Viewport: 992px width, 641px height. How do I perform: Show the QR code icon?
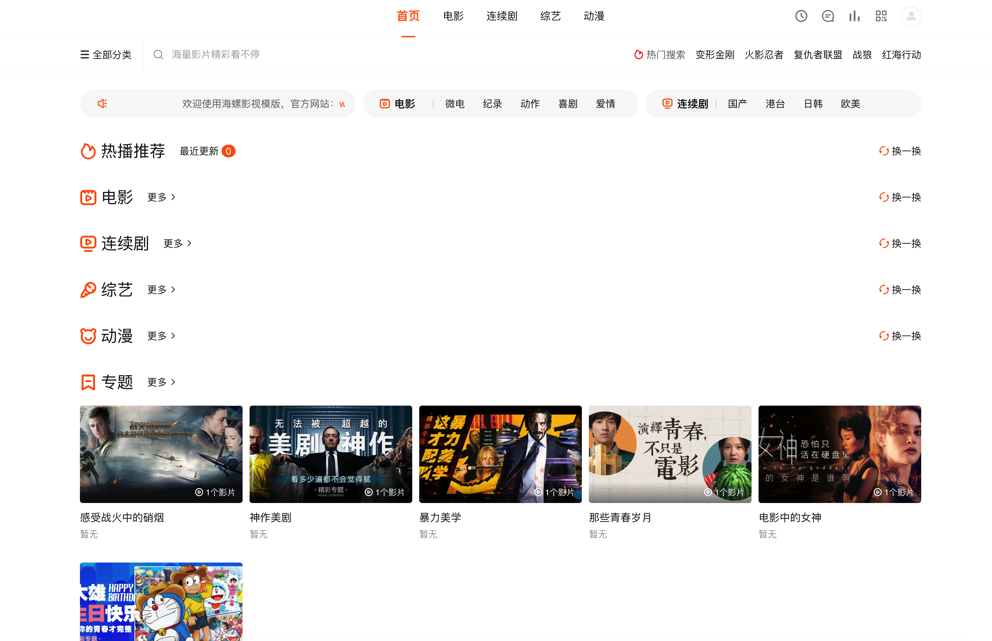[881, 16]
